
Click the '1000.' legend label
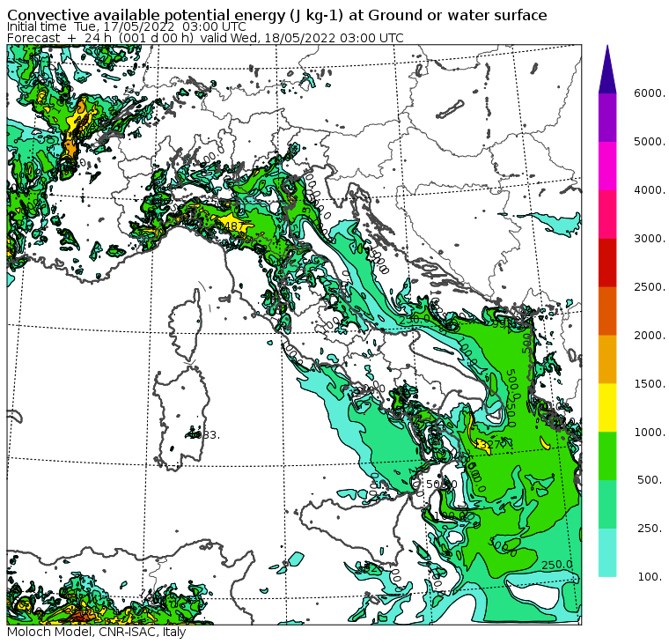650,432
